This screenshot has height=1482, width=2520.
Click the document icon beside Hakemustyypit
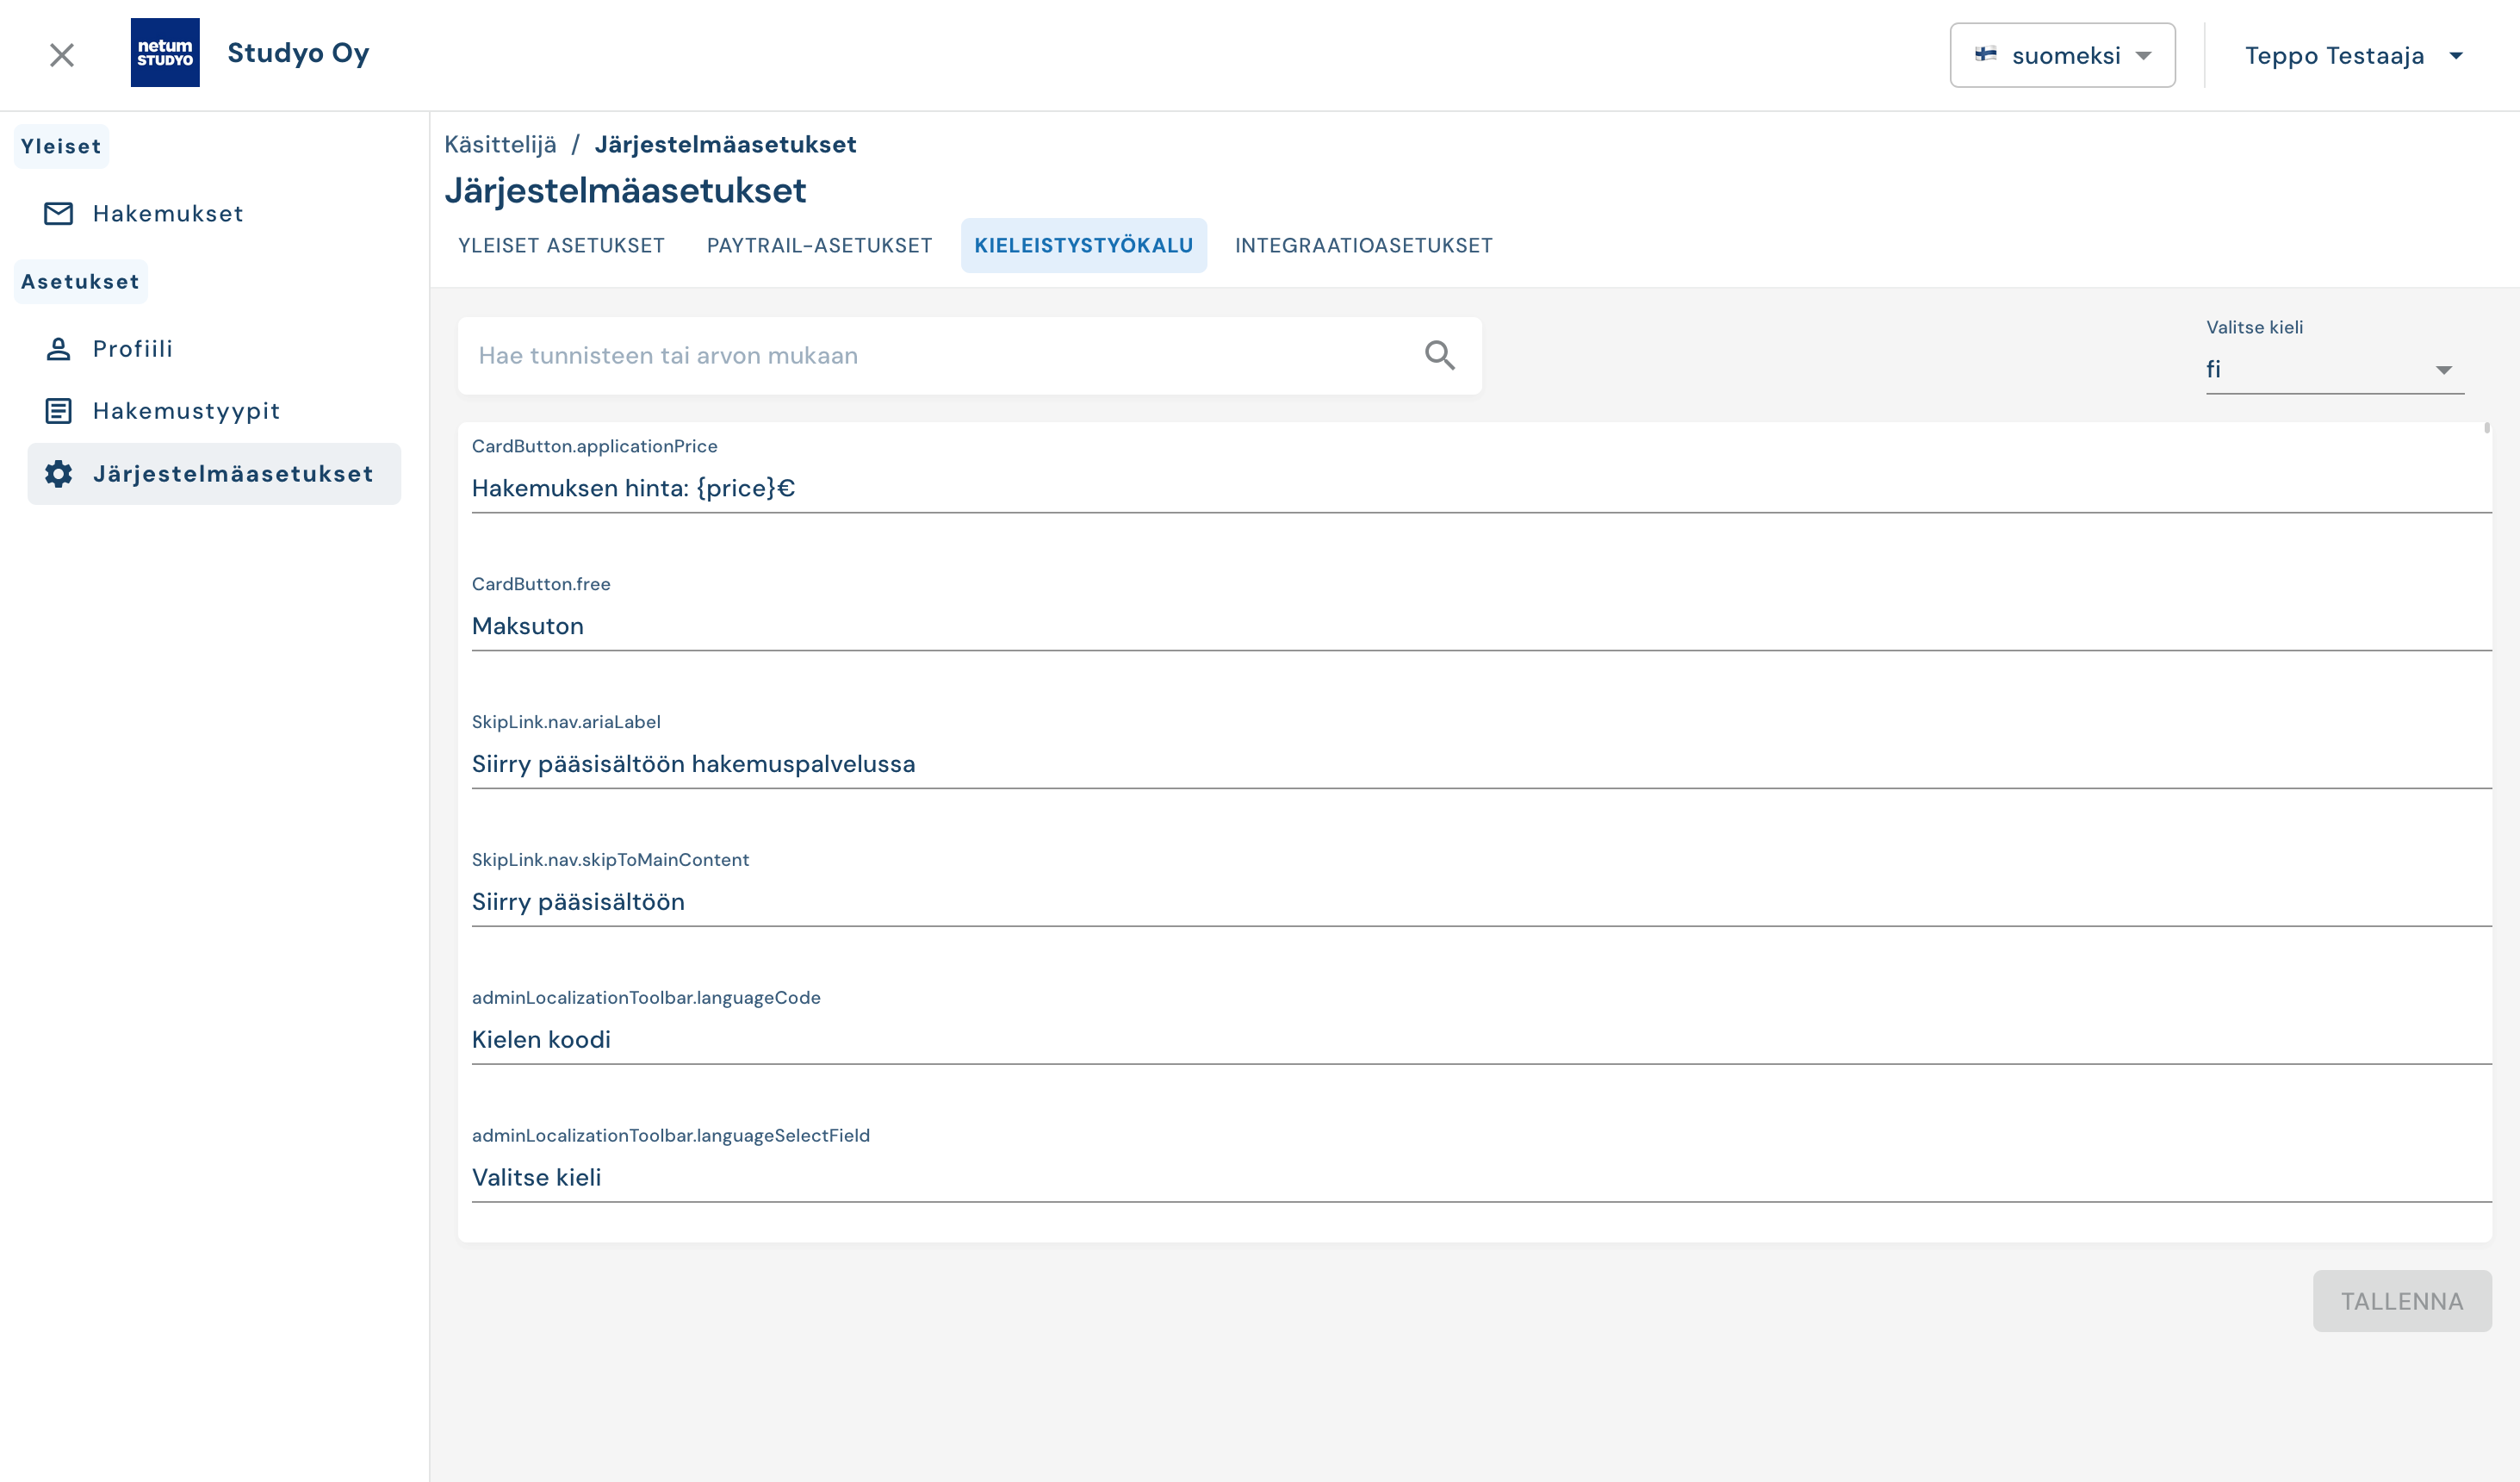(58, 410)
